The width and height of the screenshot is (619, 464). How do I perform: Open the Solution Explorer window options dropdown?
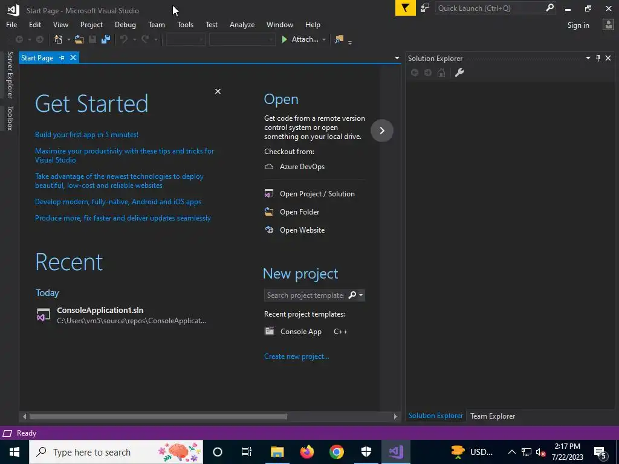pos(588,58)
